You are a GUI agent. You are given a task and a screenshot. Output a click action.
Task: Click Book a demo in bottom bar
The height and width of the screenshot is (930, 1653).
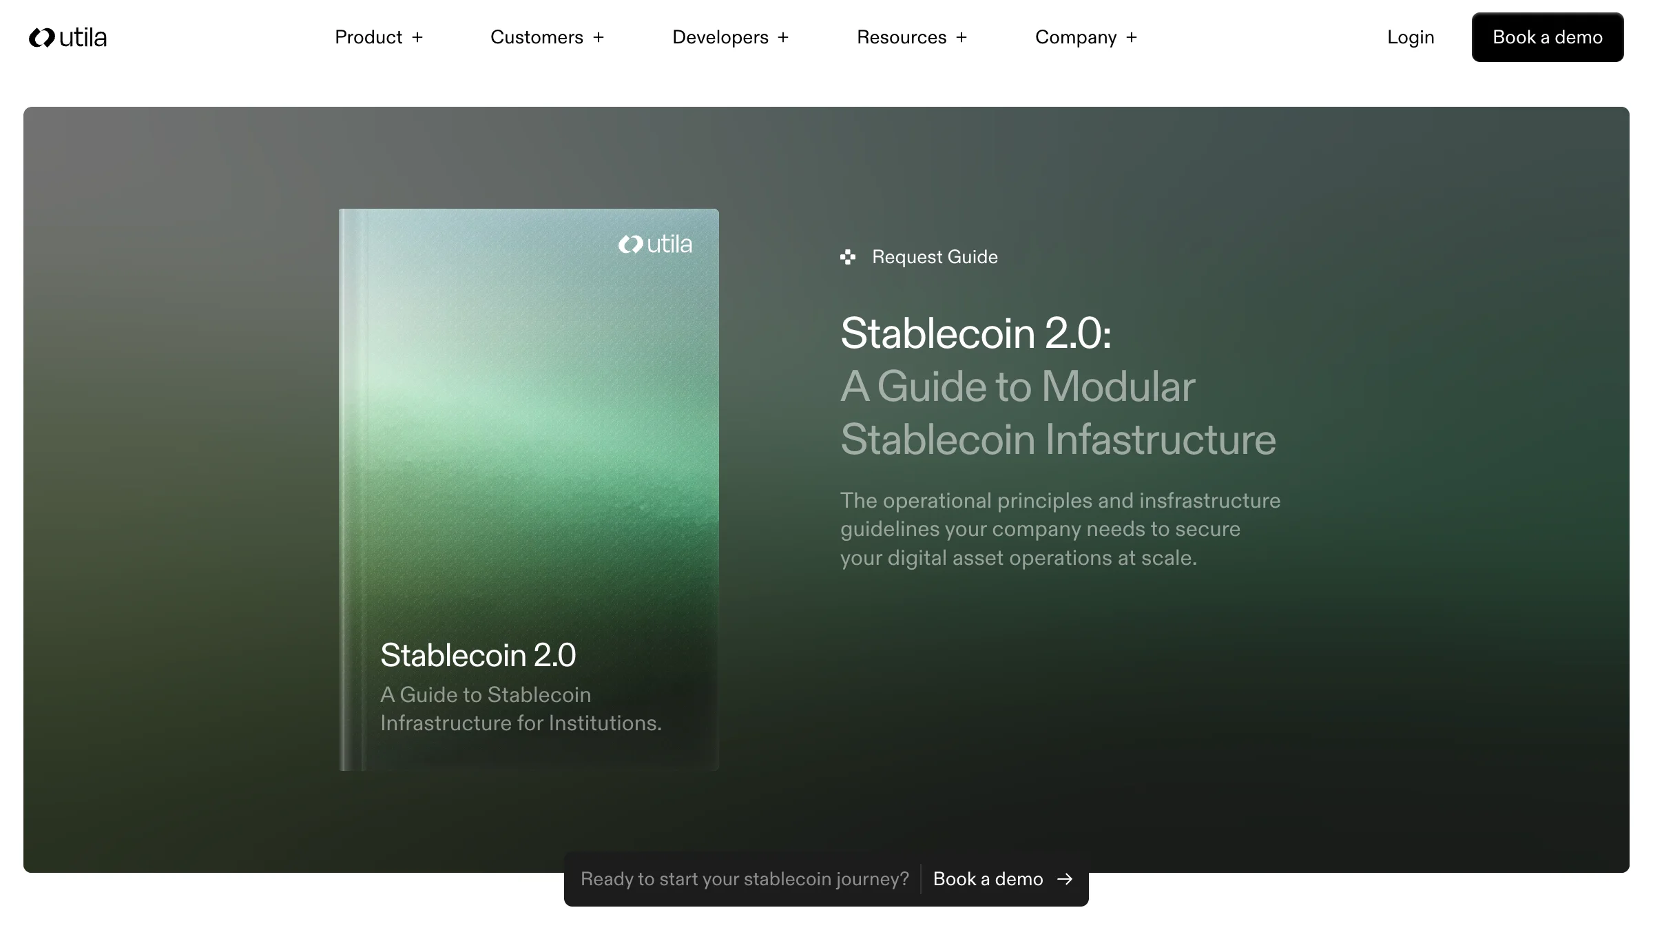click(988, 879)
